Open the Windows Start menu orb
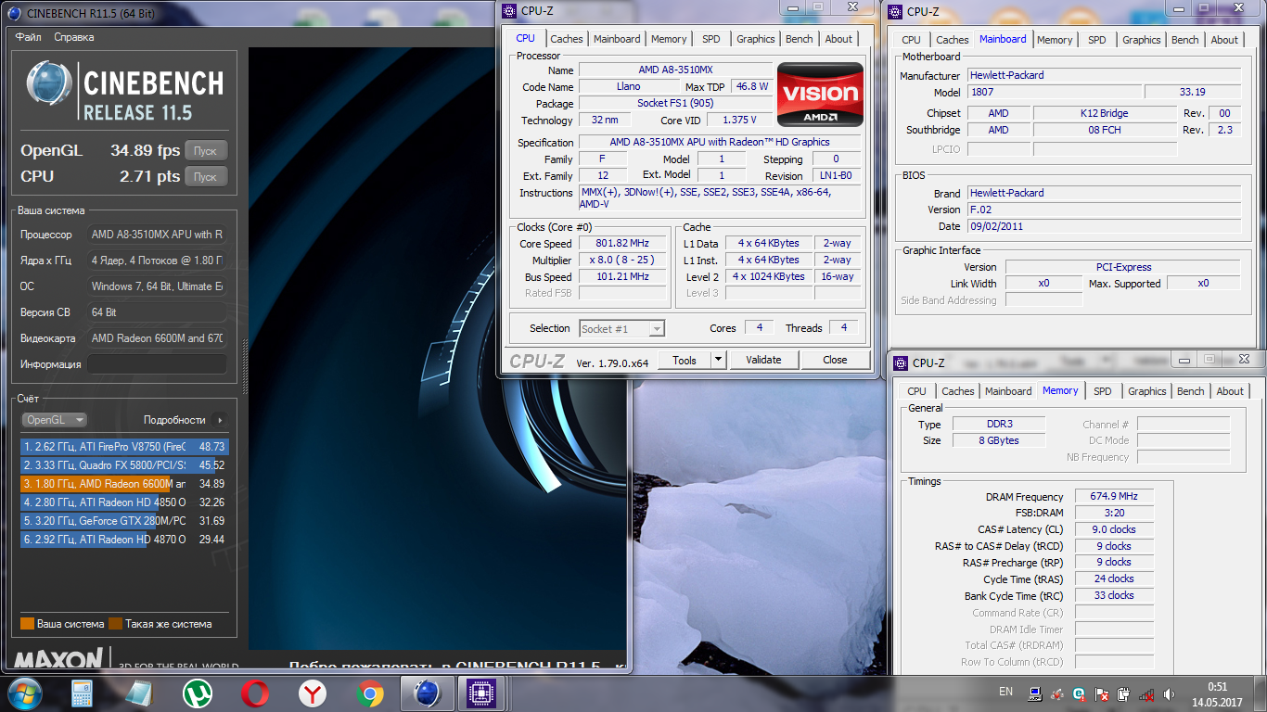Image resolution: width=1267 pixels, height=712 pixels. click(23, 693)
